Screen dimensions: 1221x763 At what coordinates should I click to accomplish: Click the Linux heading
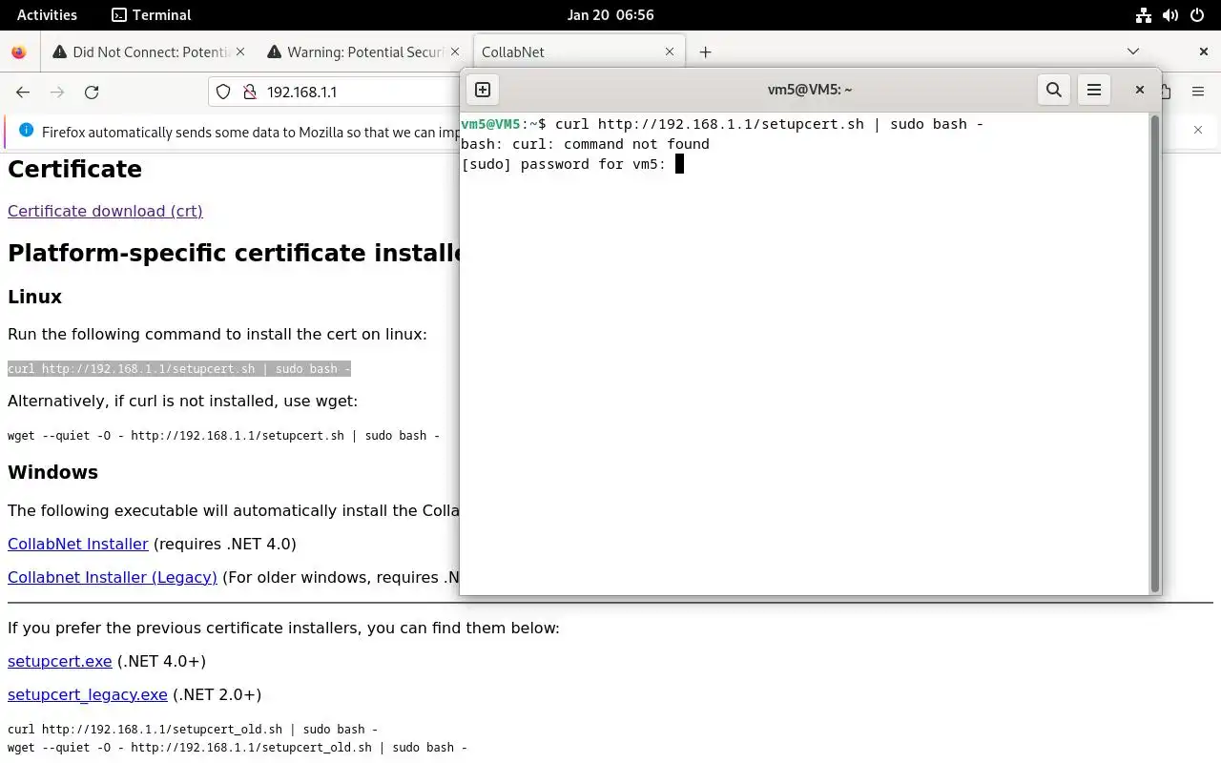[x=34, y=297]
